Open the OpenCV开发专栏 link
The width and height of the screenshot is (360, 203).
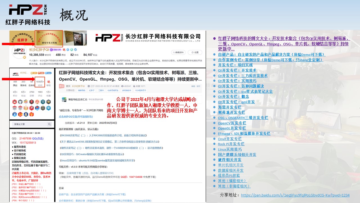click(232, 123)
